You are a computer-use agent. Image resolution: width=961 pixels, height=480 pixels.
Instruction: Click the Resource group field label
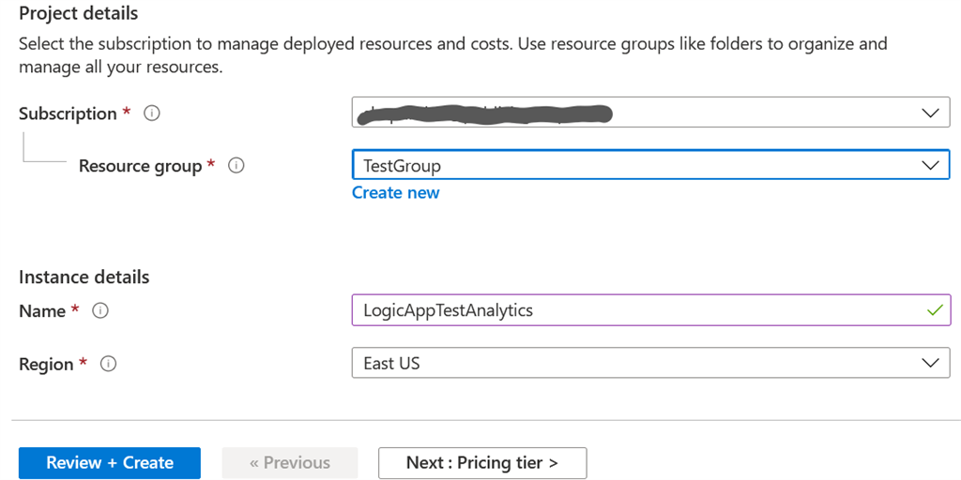pyautogui.click(x=141, y=166)
